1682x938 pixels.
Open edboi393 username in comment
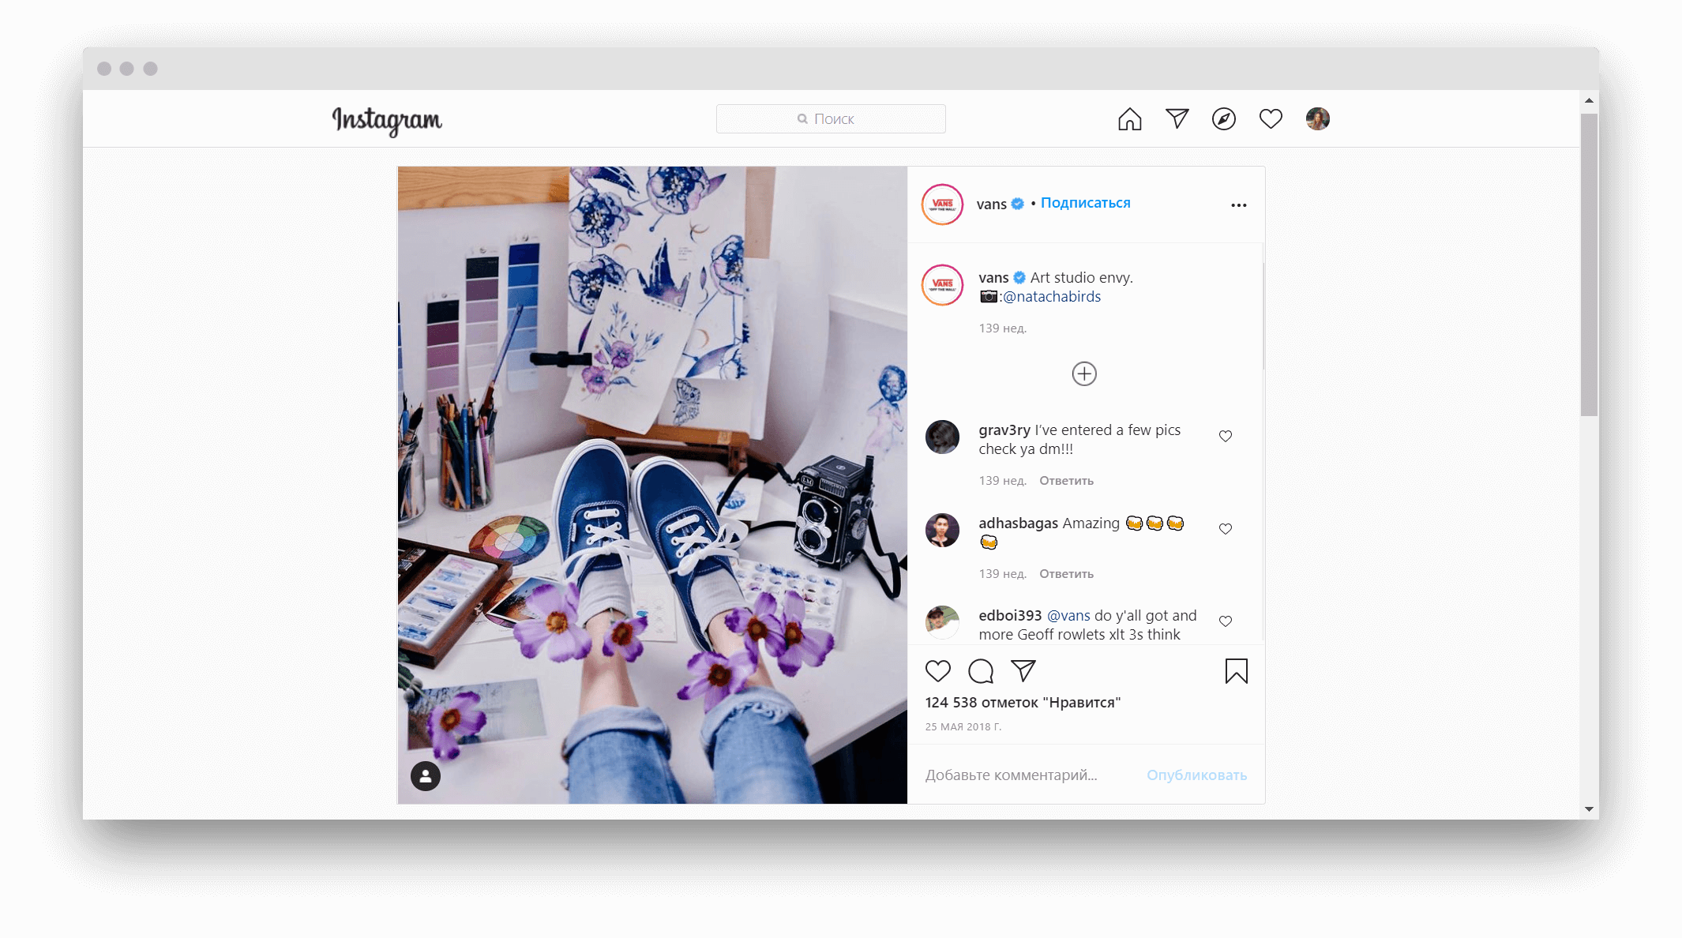(1010, 616)
